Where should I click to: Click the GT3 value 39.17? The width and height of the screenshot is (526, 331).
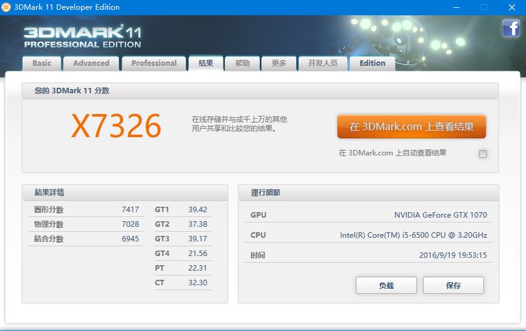pos(197,239)
